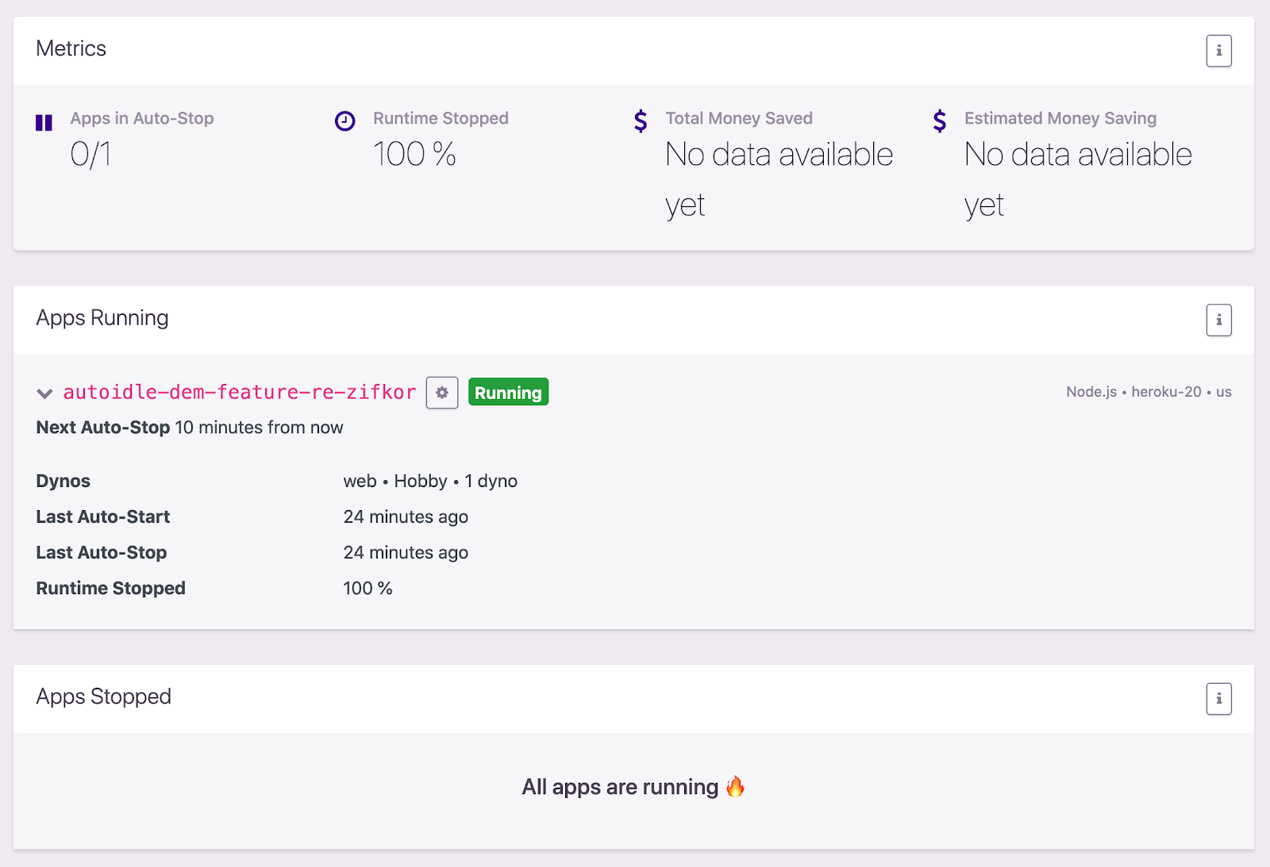
Task: Open the Apps Running info icon
Action: click(1218, 320)
